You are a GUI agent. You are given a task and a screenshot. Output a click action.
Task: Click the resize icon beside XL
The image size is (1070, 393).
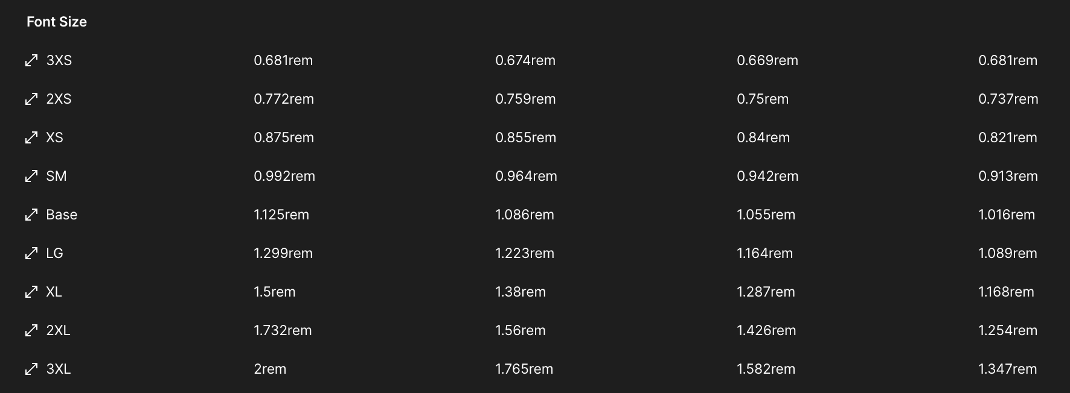(31, 292)
